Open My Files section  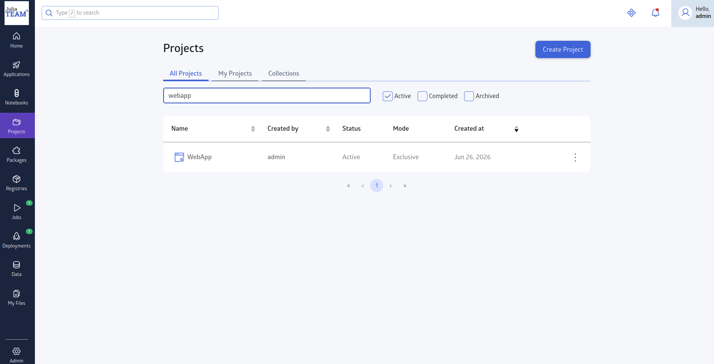point(17,298)
